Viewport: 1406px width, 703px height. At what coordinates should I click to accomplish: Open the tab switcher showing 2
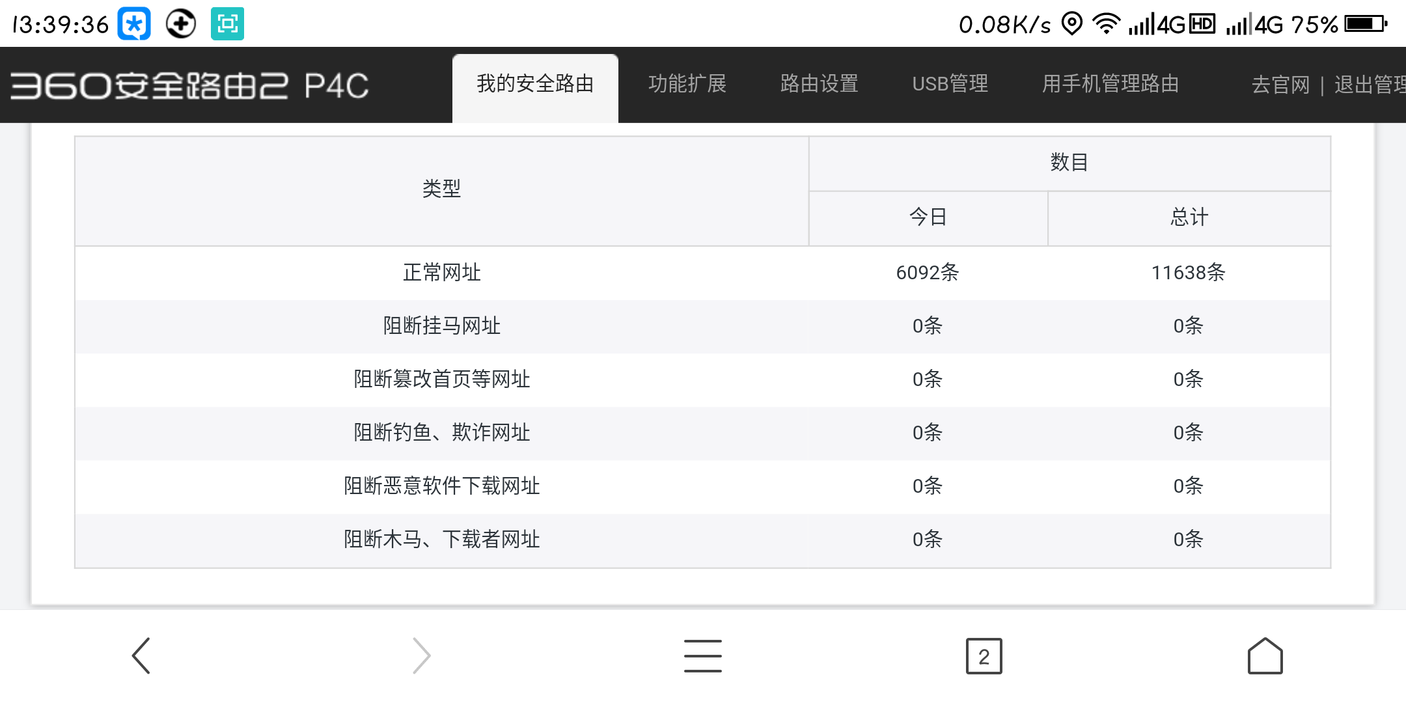click(984, 656)
